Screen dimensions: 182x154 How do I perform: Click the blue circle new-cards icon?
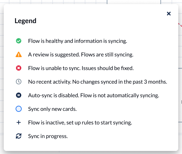(19, 109)
